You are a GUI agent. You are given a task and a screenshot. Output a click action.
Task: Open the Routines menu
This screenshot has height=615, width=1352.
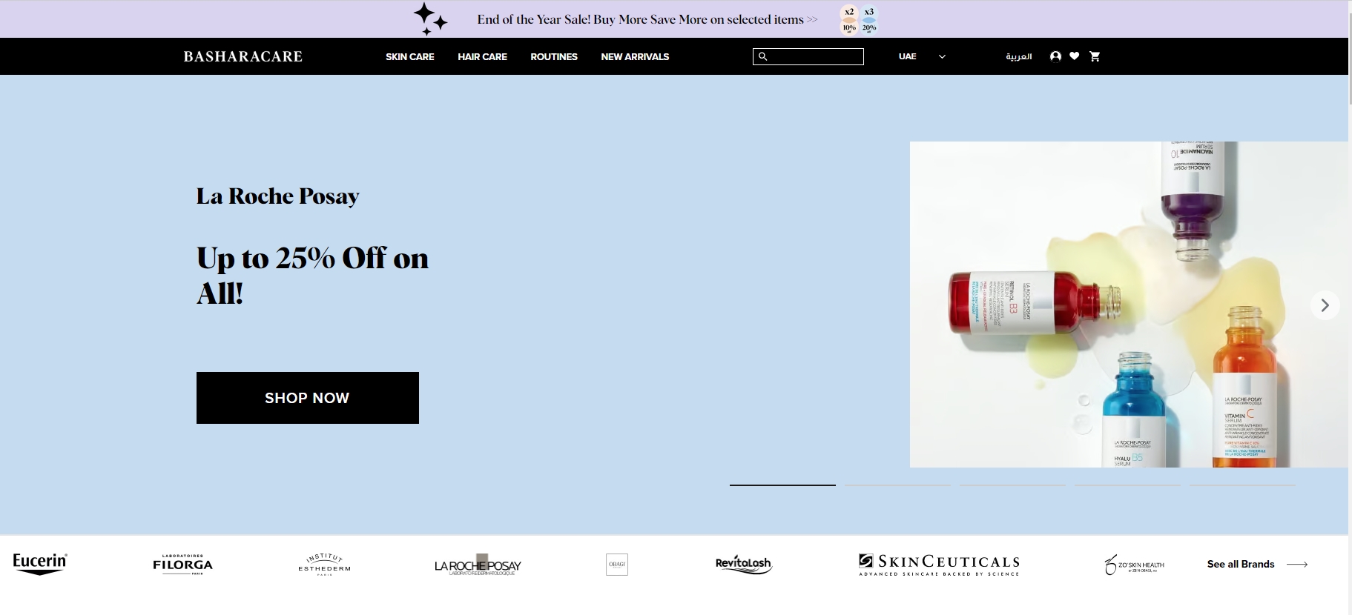coord(554,56)
